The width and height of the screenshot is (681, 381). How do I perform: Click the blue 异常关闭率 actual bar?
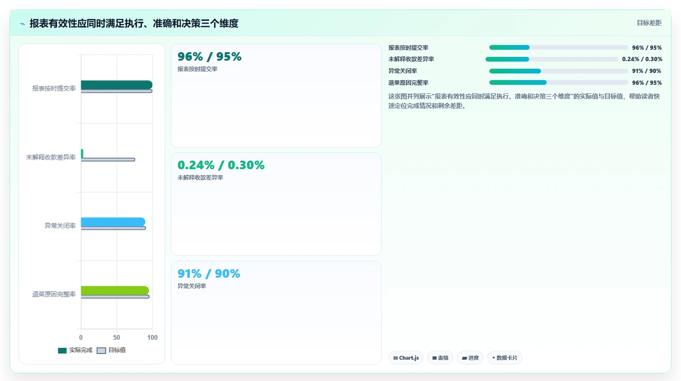click(113, 222)
